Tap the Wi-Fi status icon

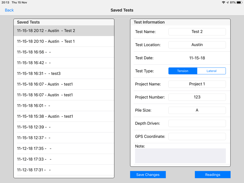click(223, 2)
